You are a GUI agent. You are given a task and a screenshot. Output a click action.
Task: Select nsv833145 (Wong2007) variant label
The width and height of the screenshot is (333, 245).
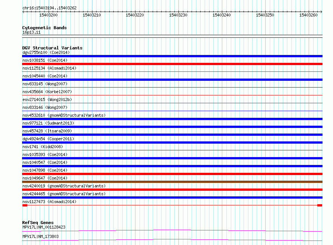pyautogui.click(x=45, y=84)
